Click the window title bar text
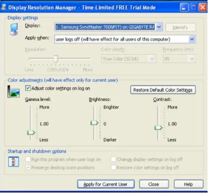The height and width of the screenshot is (193, 209). (x=82, y=7)
